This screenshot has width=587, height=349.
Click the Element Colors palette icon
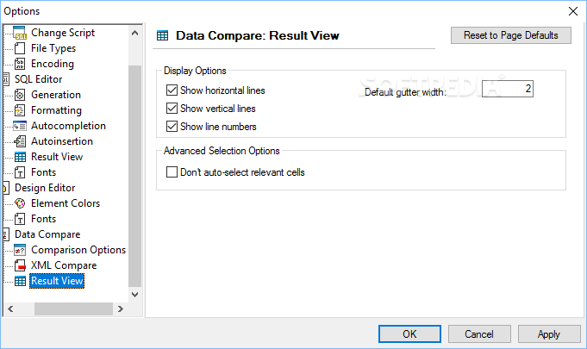[21, 203]
